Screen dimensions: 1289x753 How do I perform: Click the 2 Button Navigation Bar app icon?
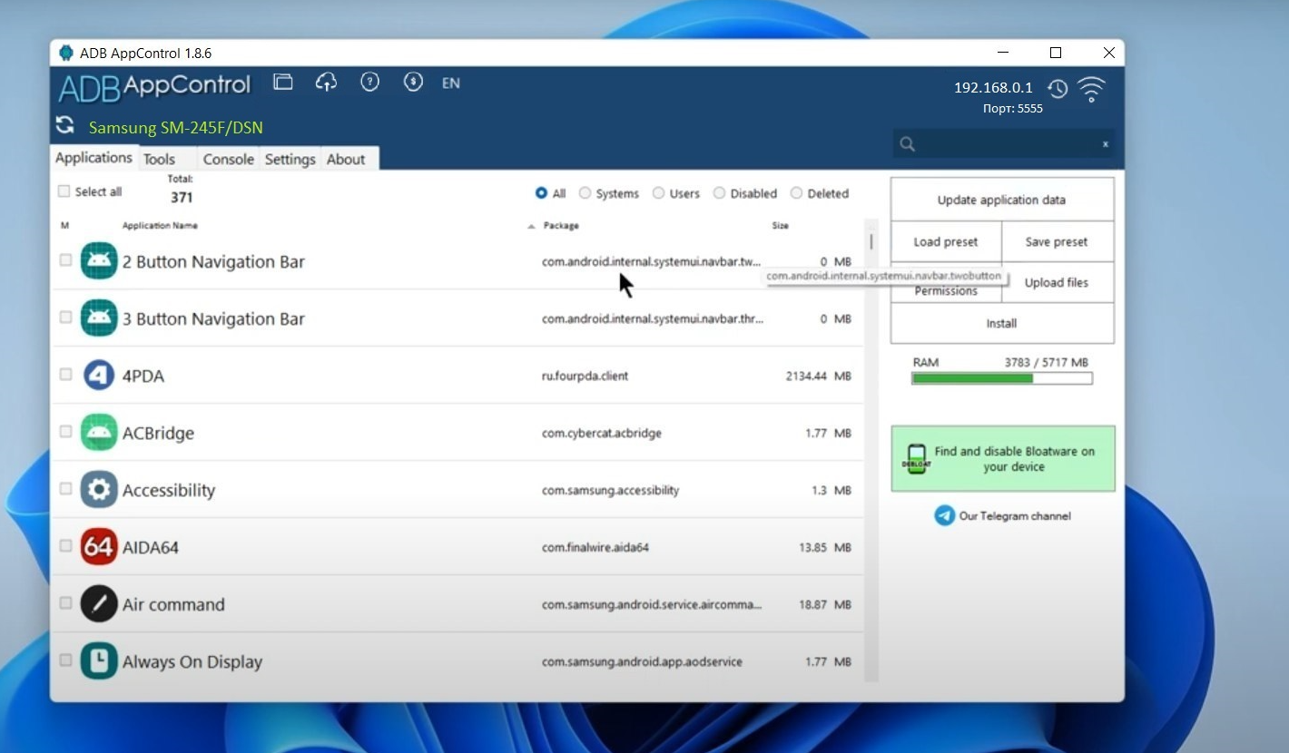pyautogui.click(x=99, y=261)
